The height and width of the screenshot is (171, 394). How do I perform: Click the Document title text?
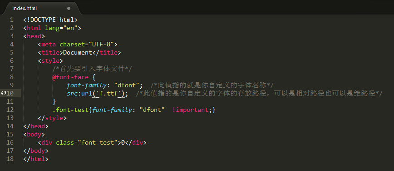78,53
